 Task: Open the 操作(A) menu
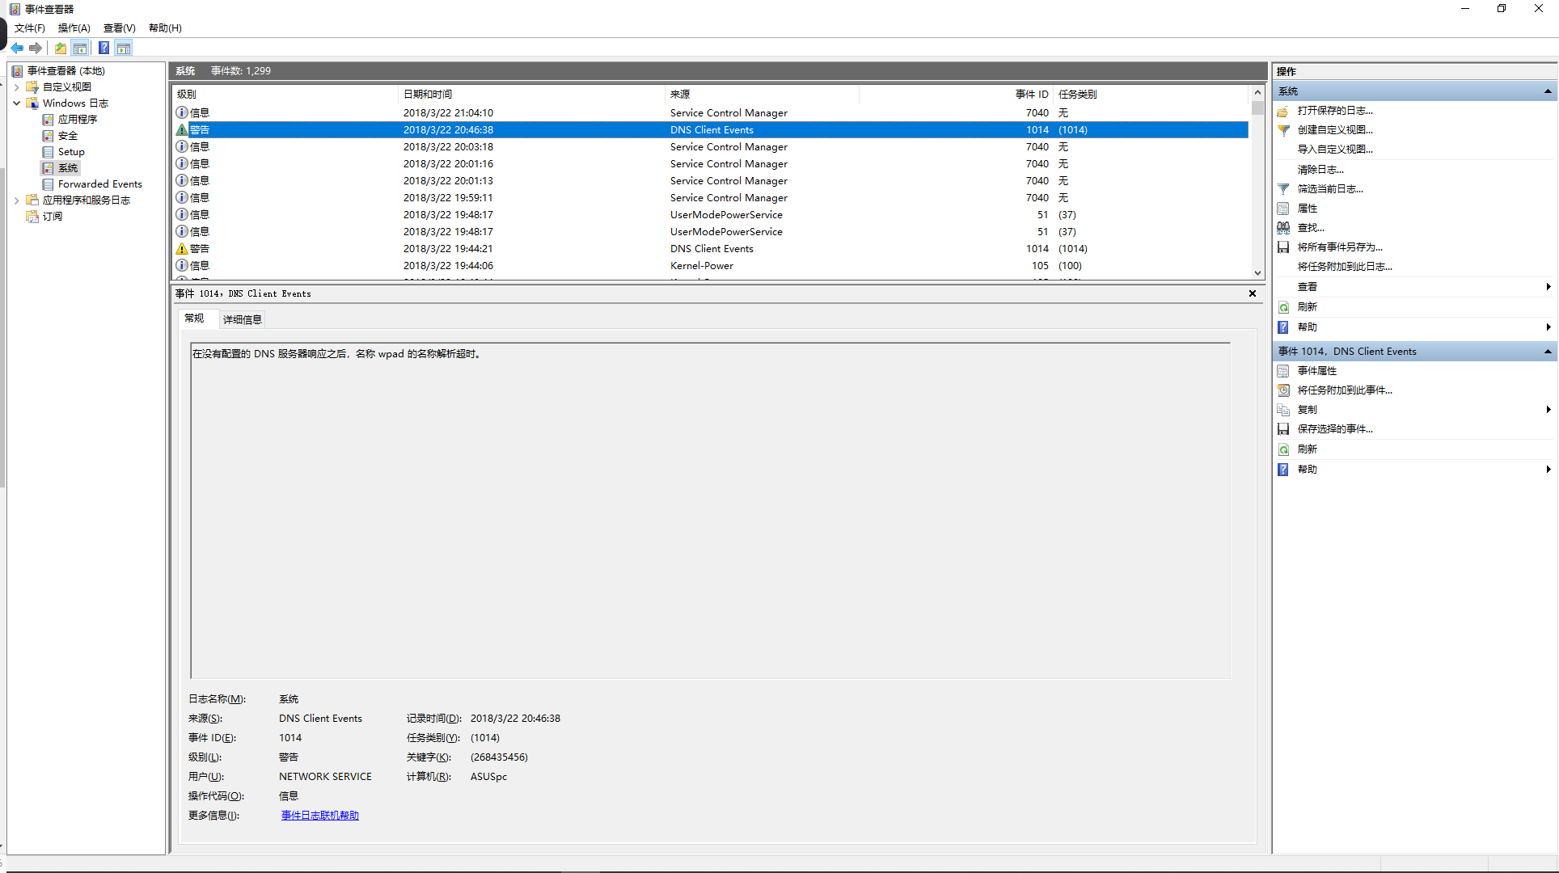coord(74,28)
